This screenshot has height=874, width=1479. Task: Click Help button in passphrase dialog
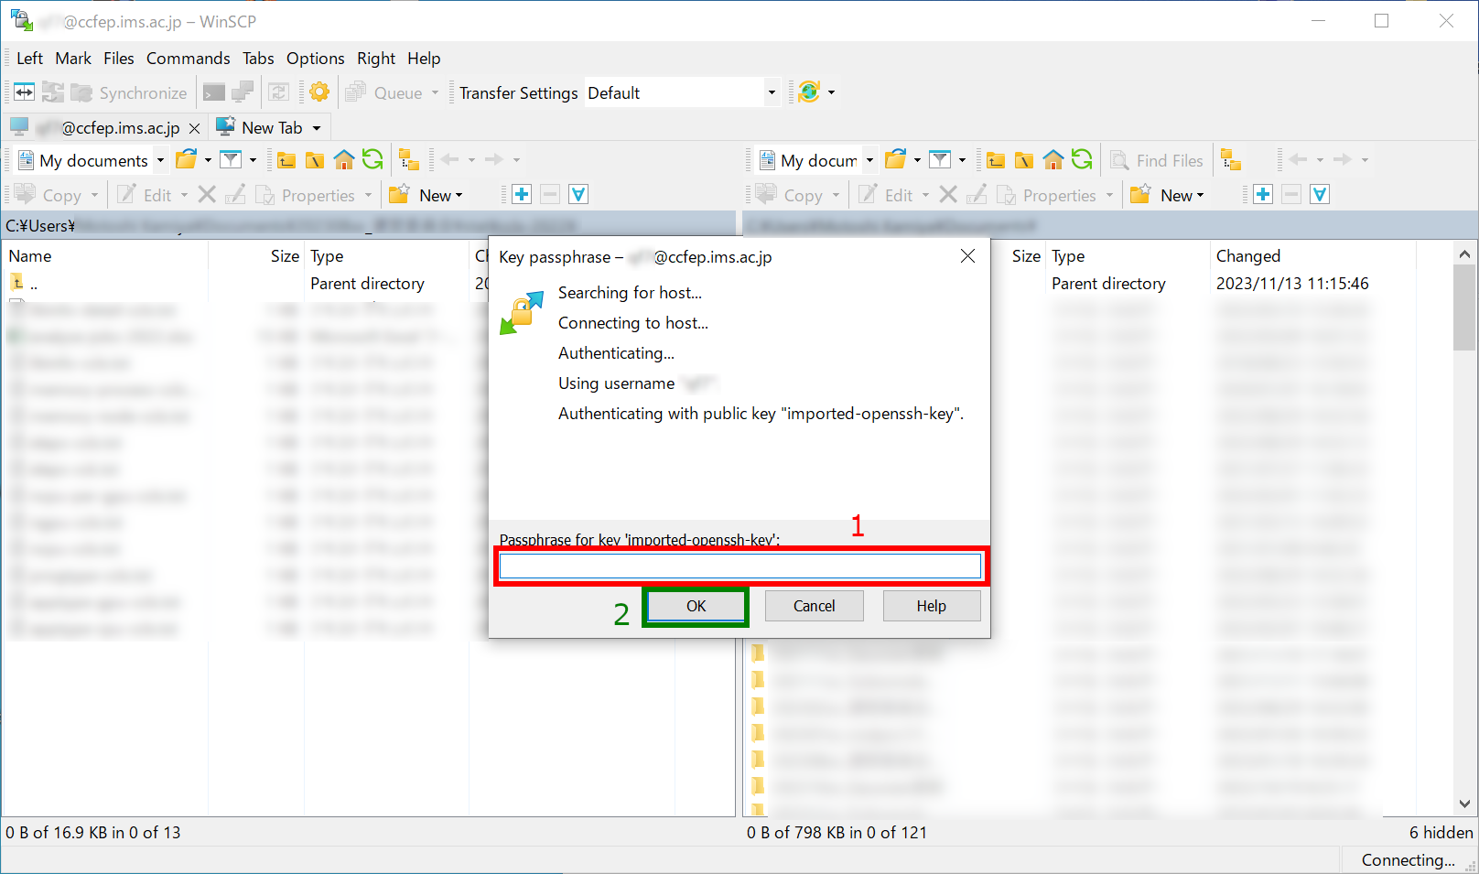931,606
